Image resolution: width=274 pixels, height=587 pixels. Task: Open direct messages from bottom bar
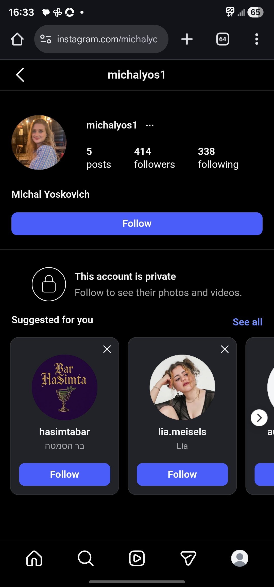click(189, 558)
